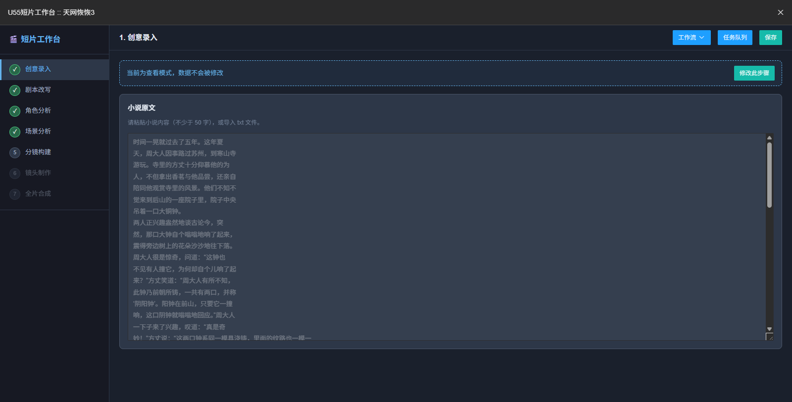
Task: Open the 任务队列 panel
Action: [x=735, y=38]
